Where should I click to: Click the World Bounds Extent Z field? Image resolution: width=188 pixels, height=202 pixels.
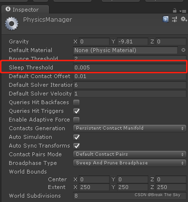[171, 187]
